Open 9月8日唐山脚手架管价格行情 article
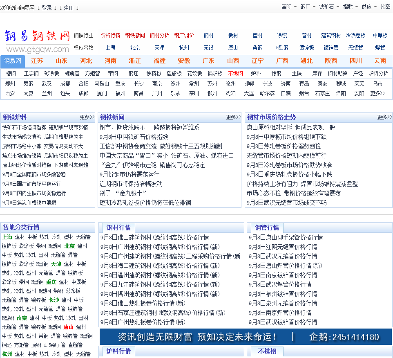The height and width of the screenshot is (358, 393). 286,237
